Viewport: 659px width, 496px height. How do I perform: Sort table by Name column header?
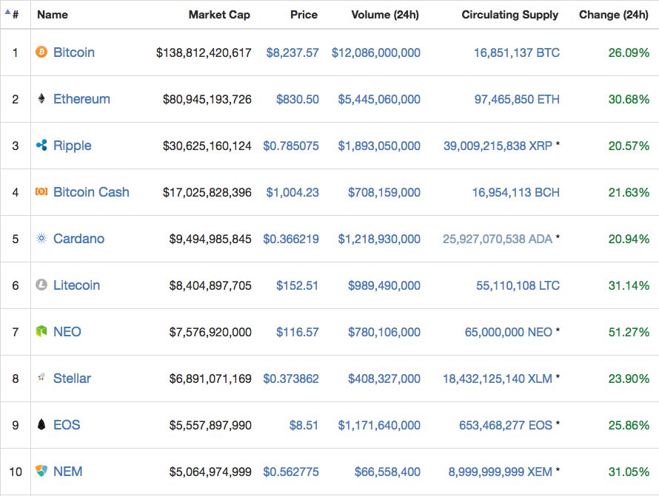click(53, 15)
